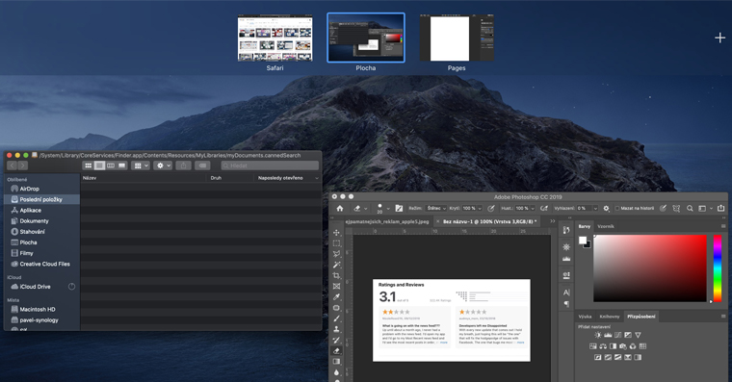The height and width of the screenshot is (382, 732).
Task: Add an Exposure adjustment
Action: 628,335
